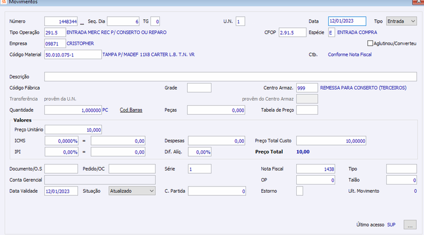Viewport: 424px width, 235px height.
Task: Focus the OP field
Action: coord(315,180)
